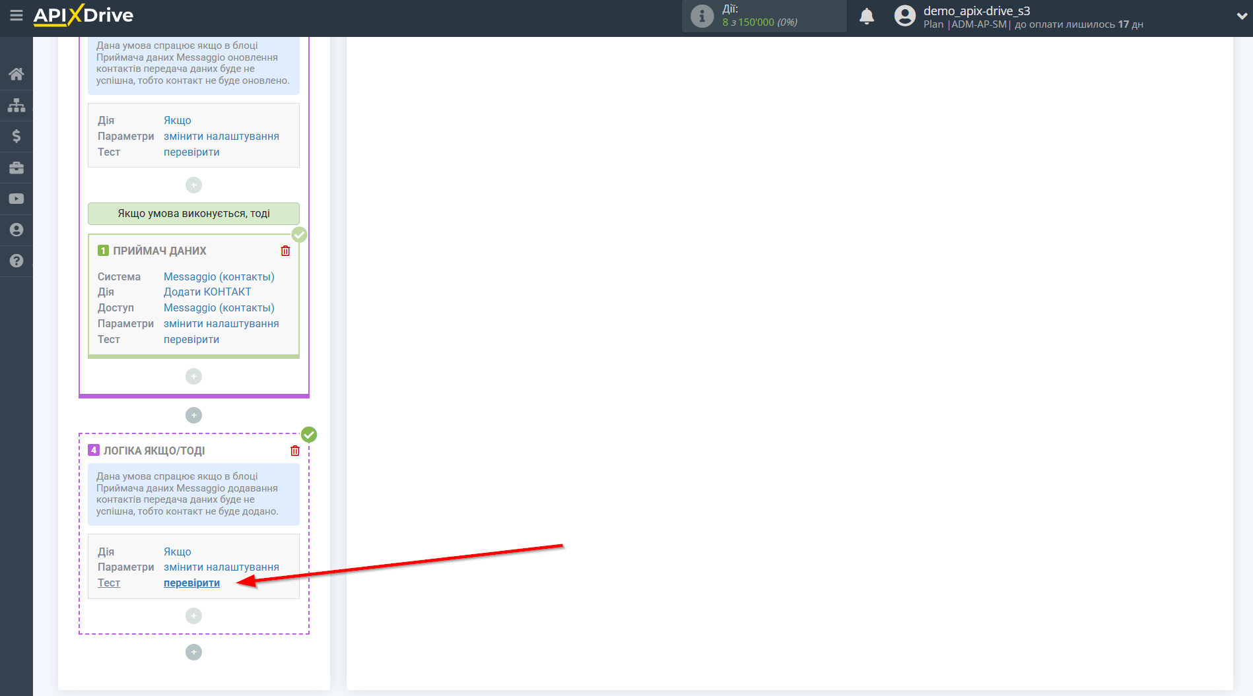Click Додати КОНТАКТ action link
The width and height of the screenshot is (1253, 696).
pos(207,292)
